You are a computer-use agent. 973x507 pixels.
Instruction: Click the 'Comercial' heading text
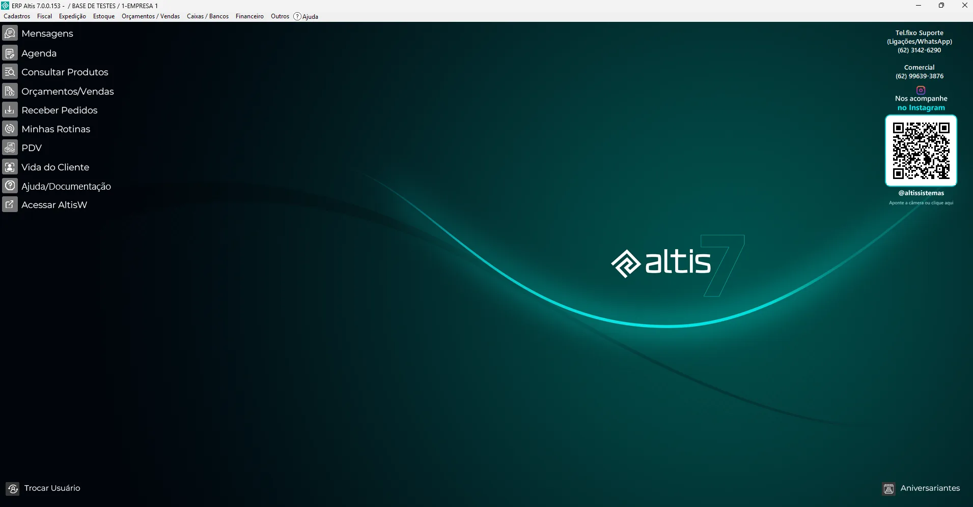point(920,68)
